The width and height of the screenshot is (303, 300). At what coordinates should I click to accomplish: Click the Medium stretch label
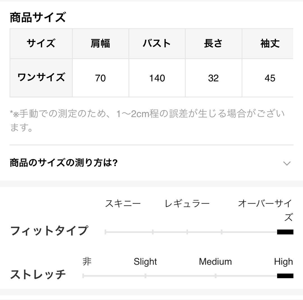[215, 262]
